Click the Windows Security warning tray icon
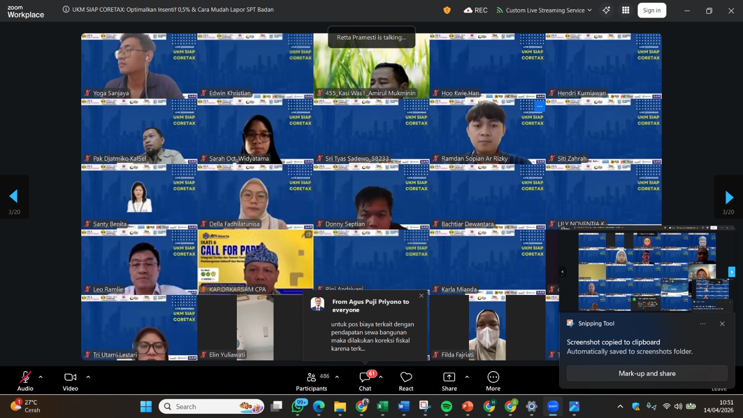This screenshot has height=418, width=743. click(x=636, y=406)
